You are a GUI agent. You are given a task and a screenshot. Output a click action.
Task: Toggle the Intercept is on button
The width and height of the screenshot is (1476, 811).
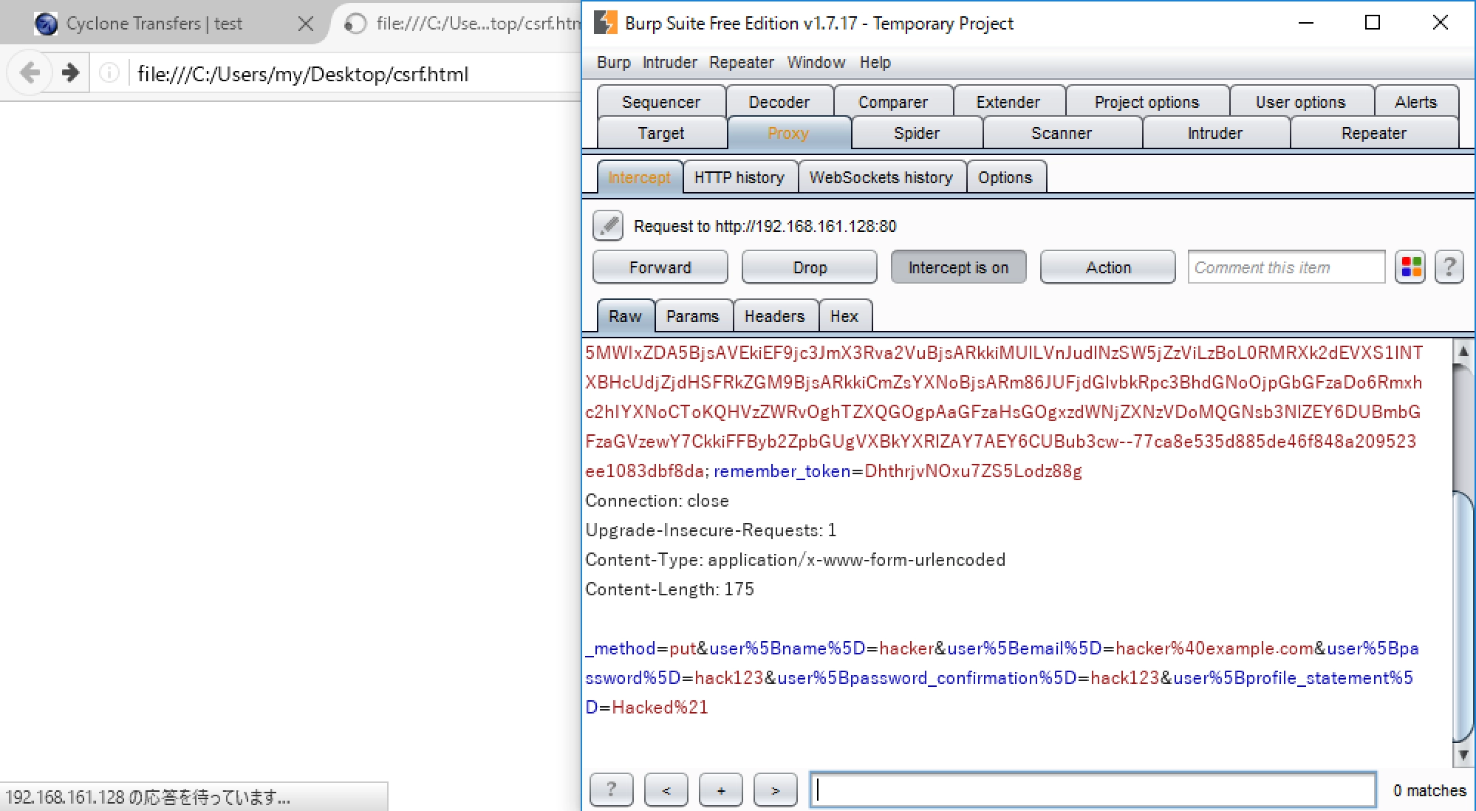tap(958, 267)
